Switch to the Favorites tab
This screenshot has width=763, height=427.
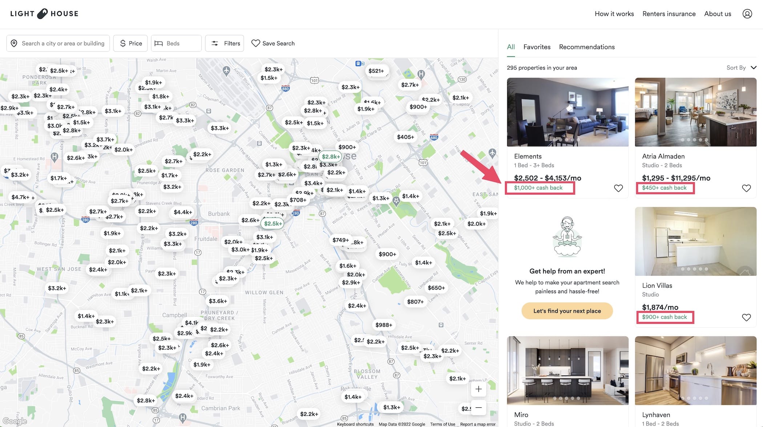click(x=537, y=47)
